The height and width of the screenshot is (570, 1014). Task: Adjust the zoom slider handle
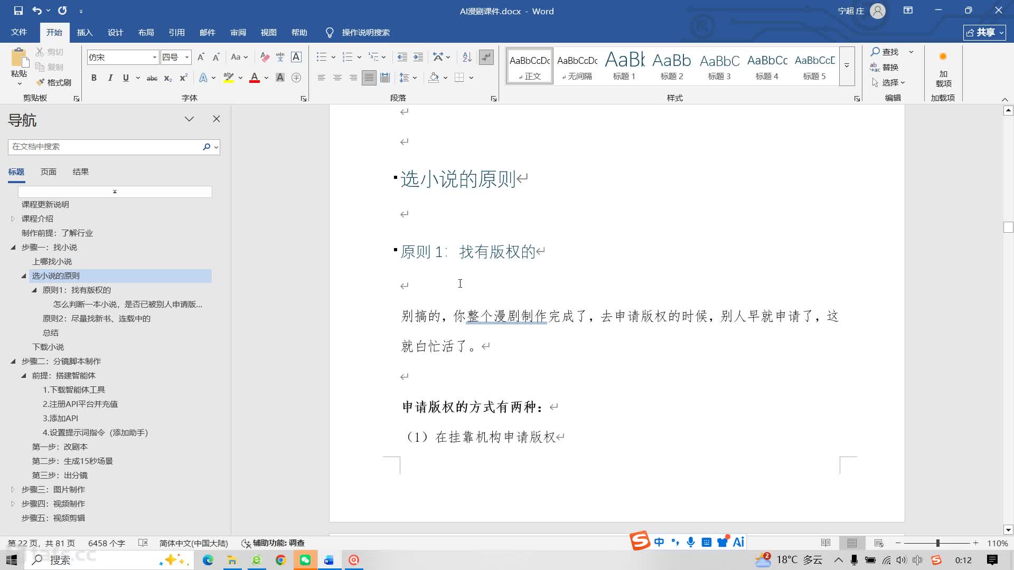pos(937,543)
